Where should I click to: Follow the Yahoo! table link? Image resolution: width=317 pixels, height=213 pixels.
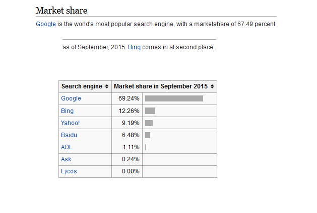[71, 123]
